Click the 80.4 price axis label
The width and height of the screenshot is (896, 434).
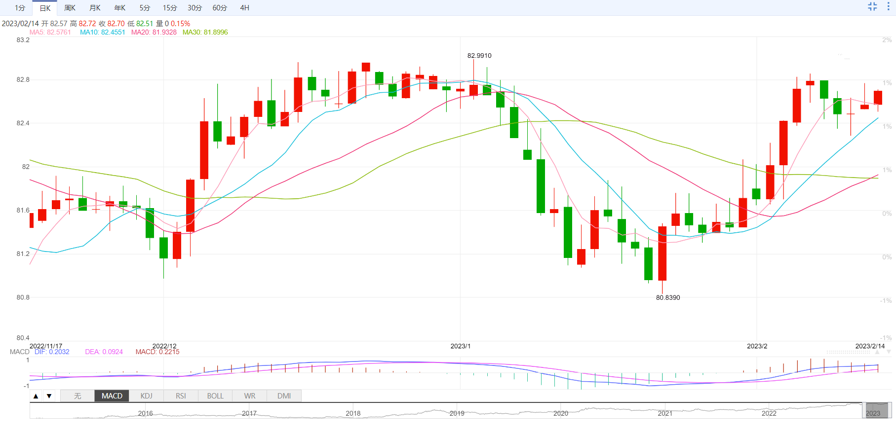[x=23, y=338]
